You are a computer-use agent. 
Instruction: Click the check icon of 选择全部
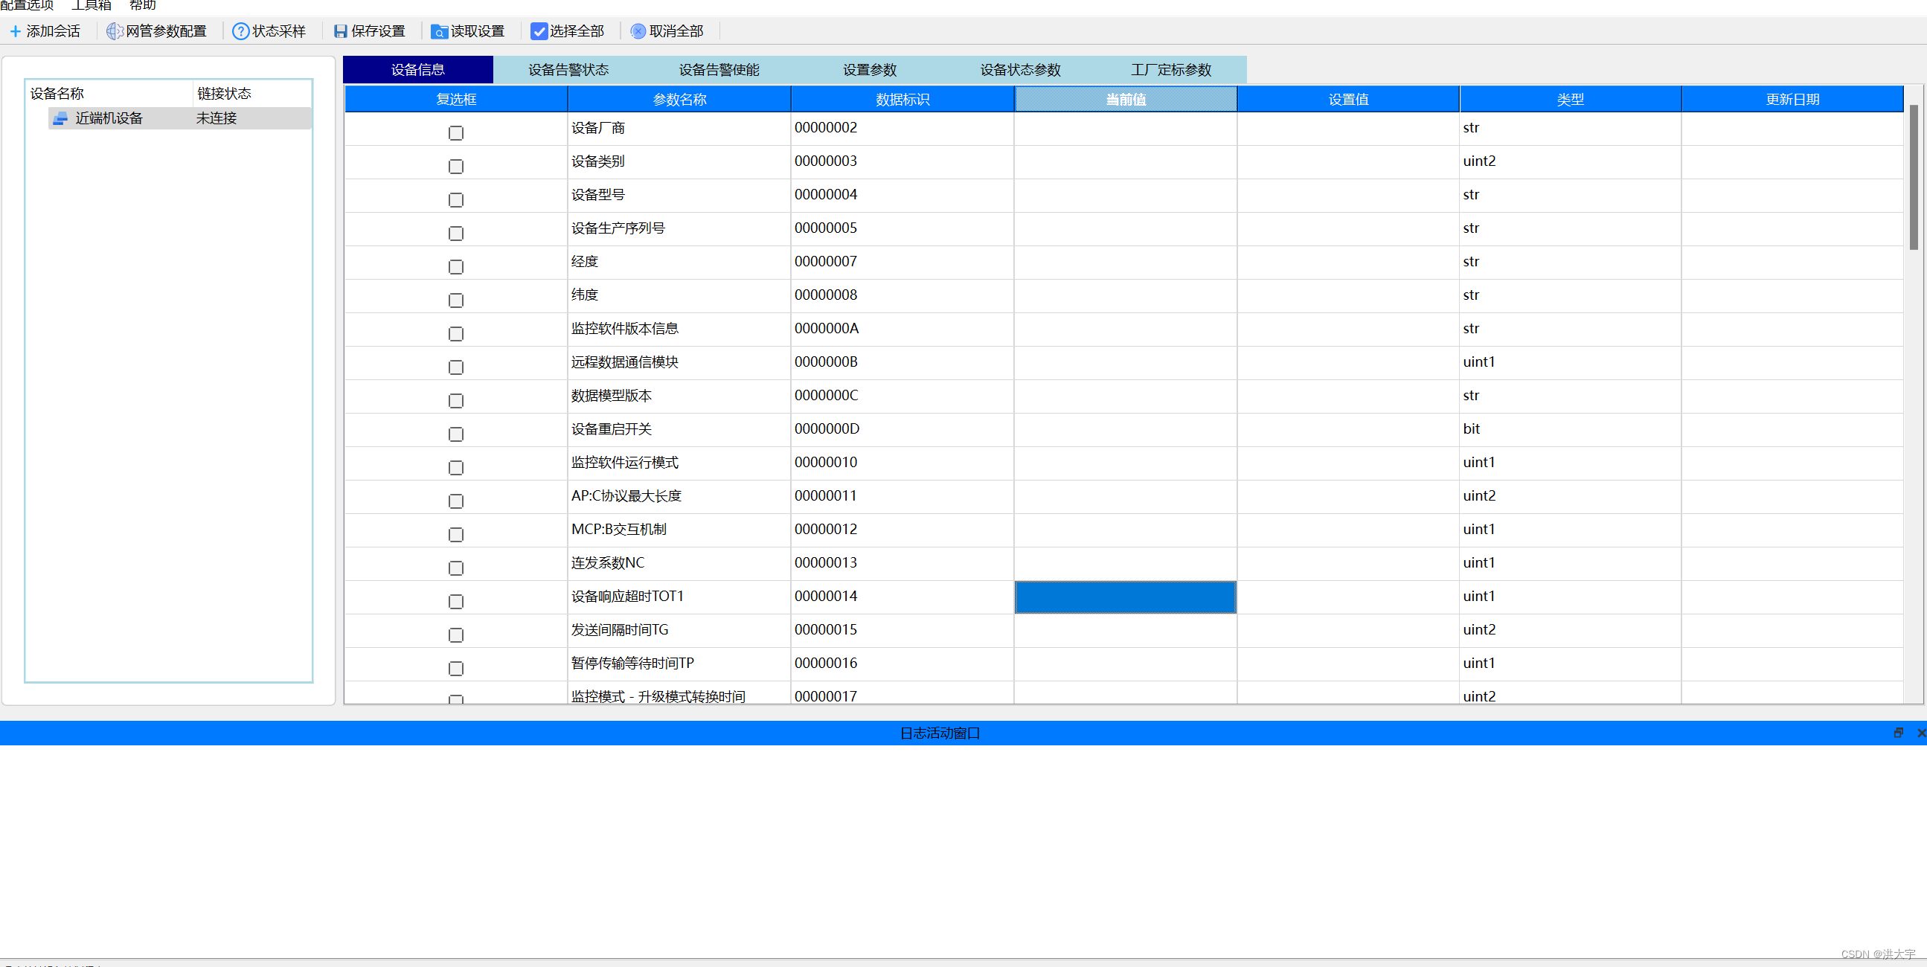539,31
